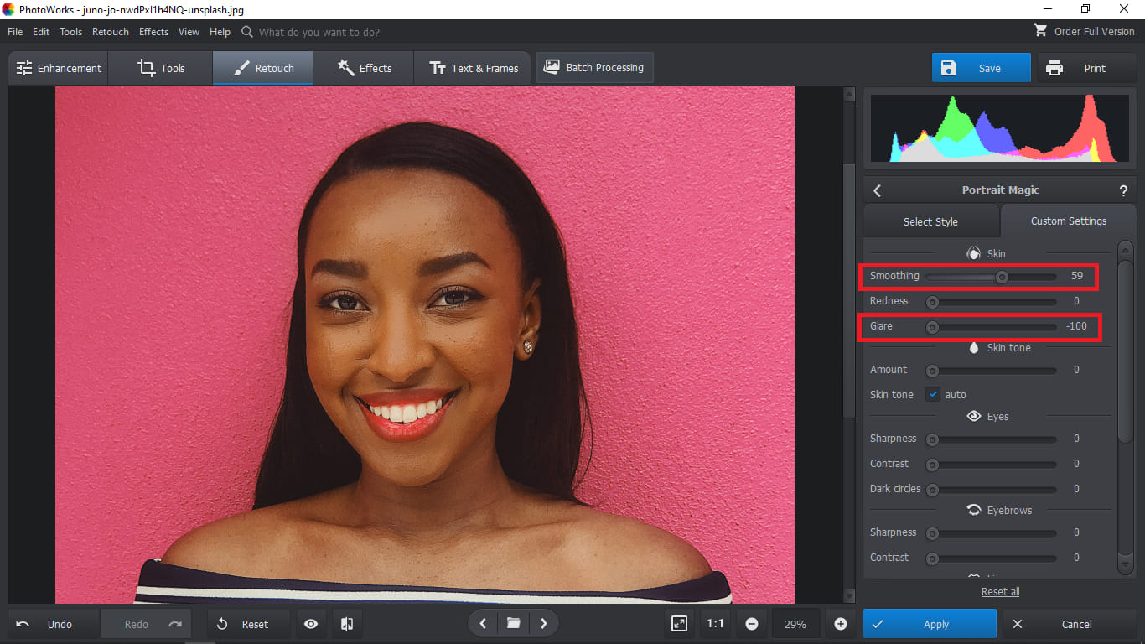Go back from Portrait Magic panel
Screen dimensions: 1145x644
tap(878, 190)
